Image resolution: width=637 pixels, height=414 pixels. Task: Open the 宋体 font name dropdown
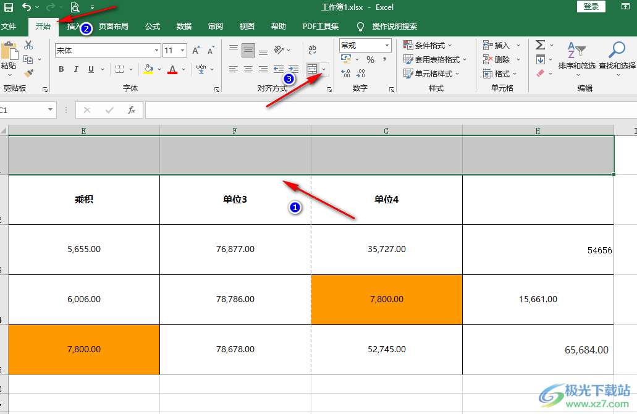click(x=156, y=51)
